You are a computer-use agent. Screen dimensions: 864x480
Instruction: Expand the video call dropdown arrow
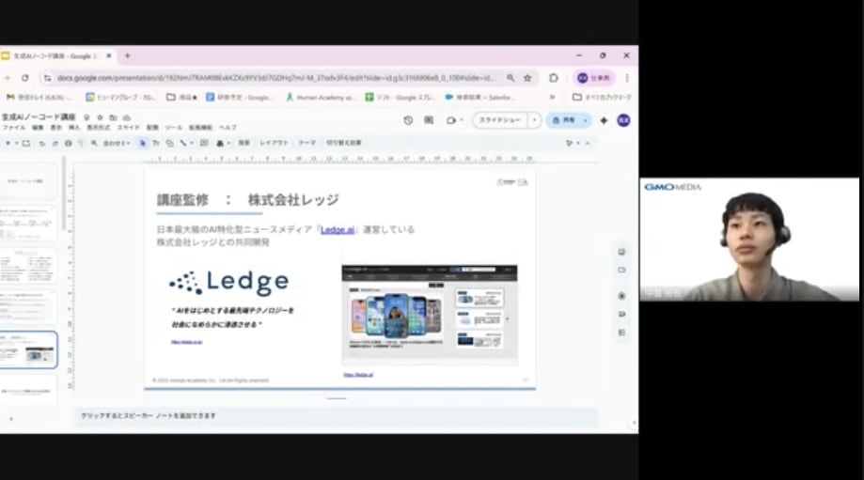coord(462,120)
